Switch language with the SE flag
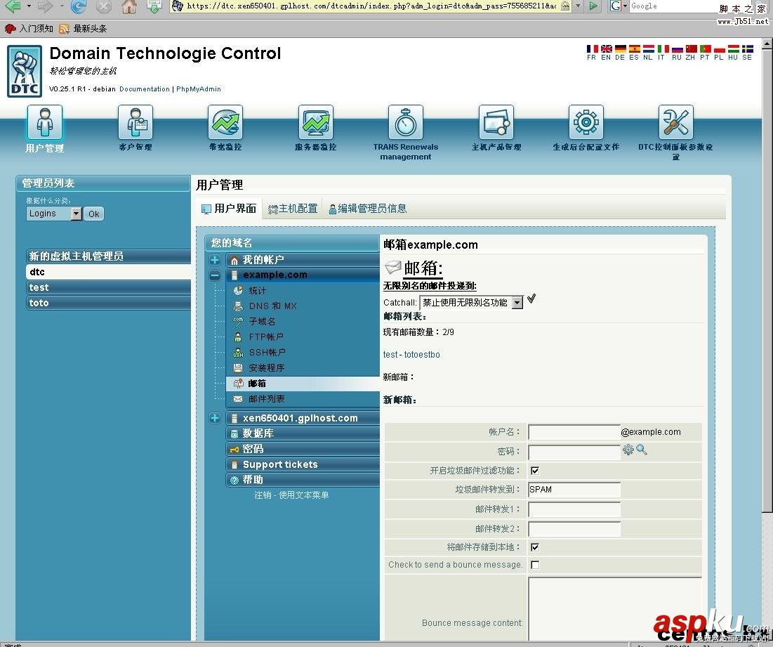This screenshot has height=647, width=773. coord(748,48)
